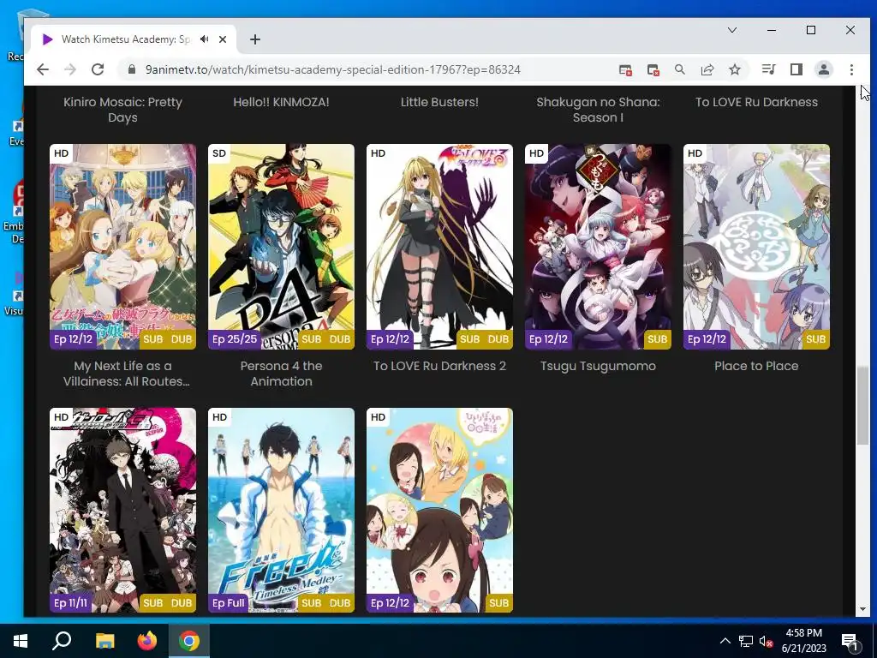Click DUB tag on To LOVE Ru Darkness 2
The image size is (877, 658).
click(x=498, y=339)
